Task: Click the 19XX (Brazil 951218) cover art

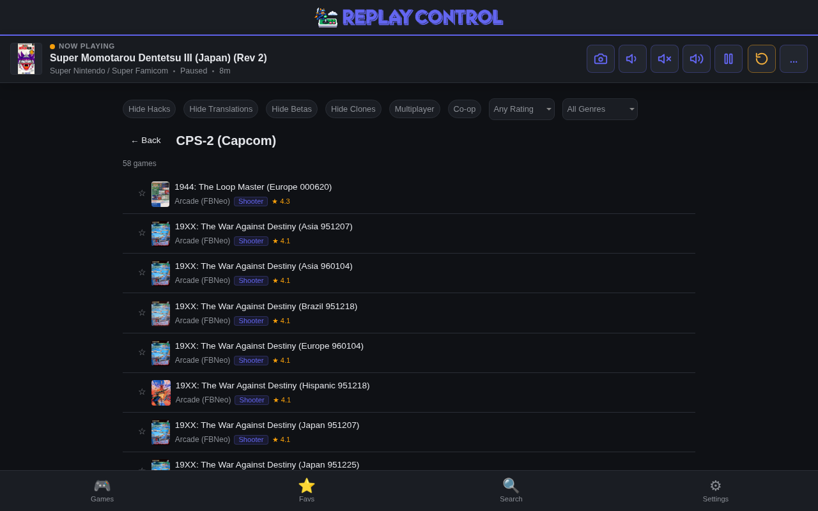Action: point(160,314)
